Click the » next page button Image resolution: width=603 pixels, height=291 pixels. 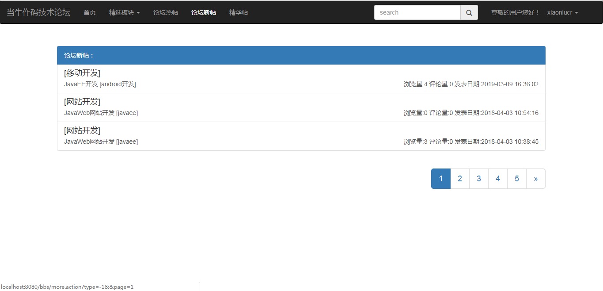(x=536, y=179)
